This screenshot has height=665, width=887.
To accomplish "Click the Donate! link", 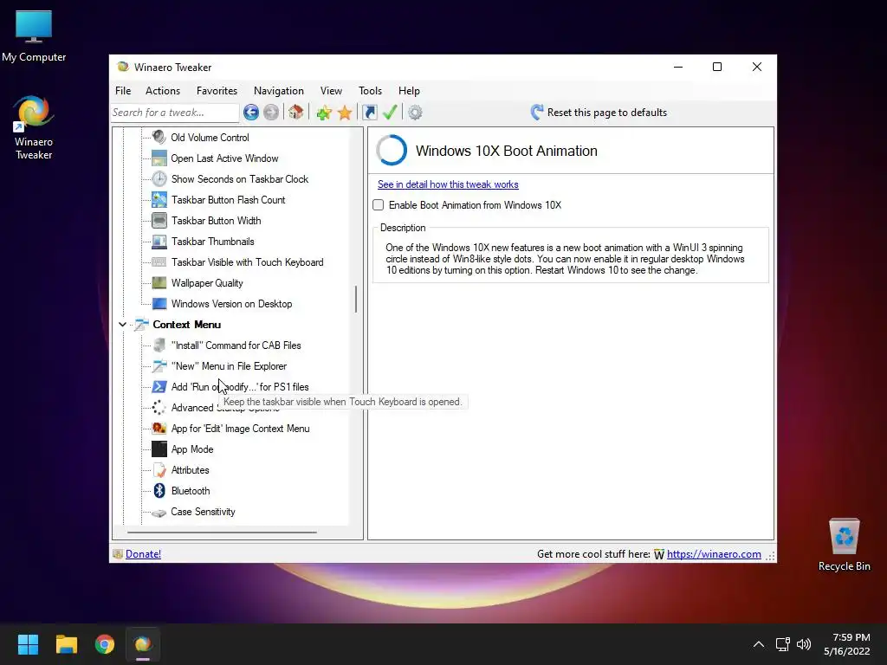I will [x=143, y=554].
